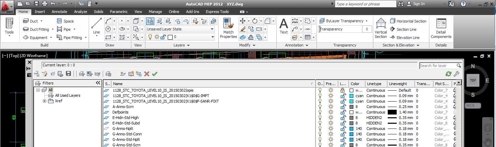Click the Undo arrow in quick access toolbar

coord(53,4)
